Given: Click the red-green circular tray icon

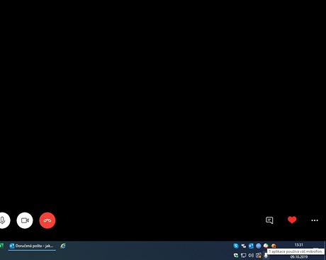Looking at the screenshot, I should pyautogui.click(x=266, y=246).
